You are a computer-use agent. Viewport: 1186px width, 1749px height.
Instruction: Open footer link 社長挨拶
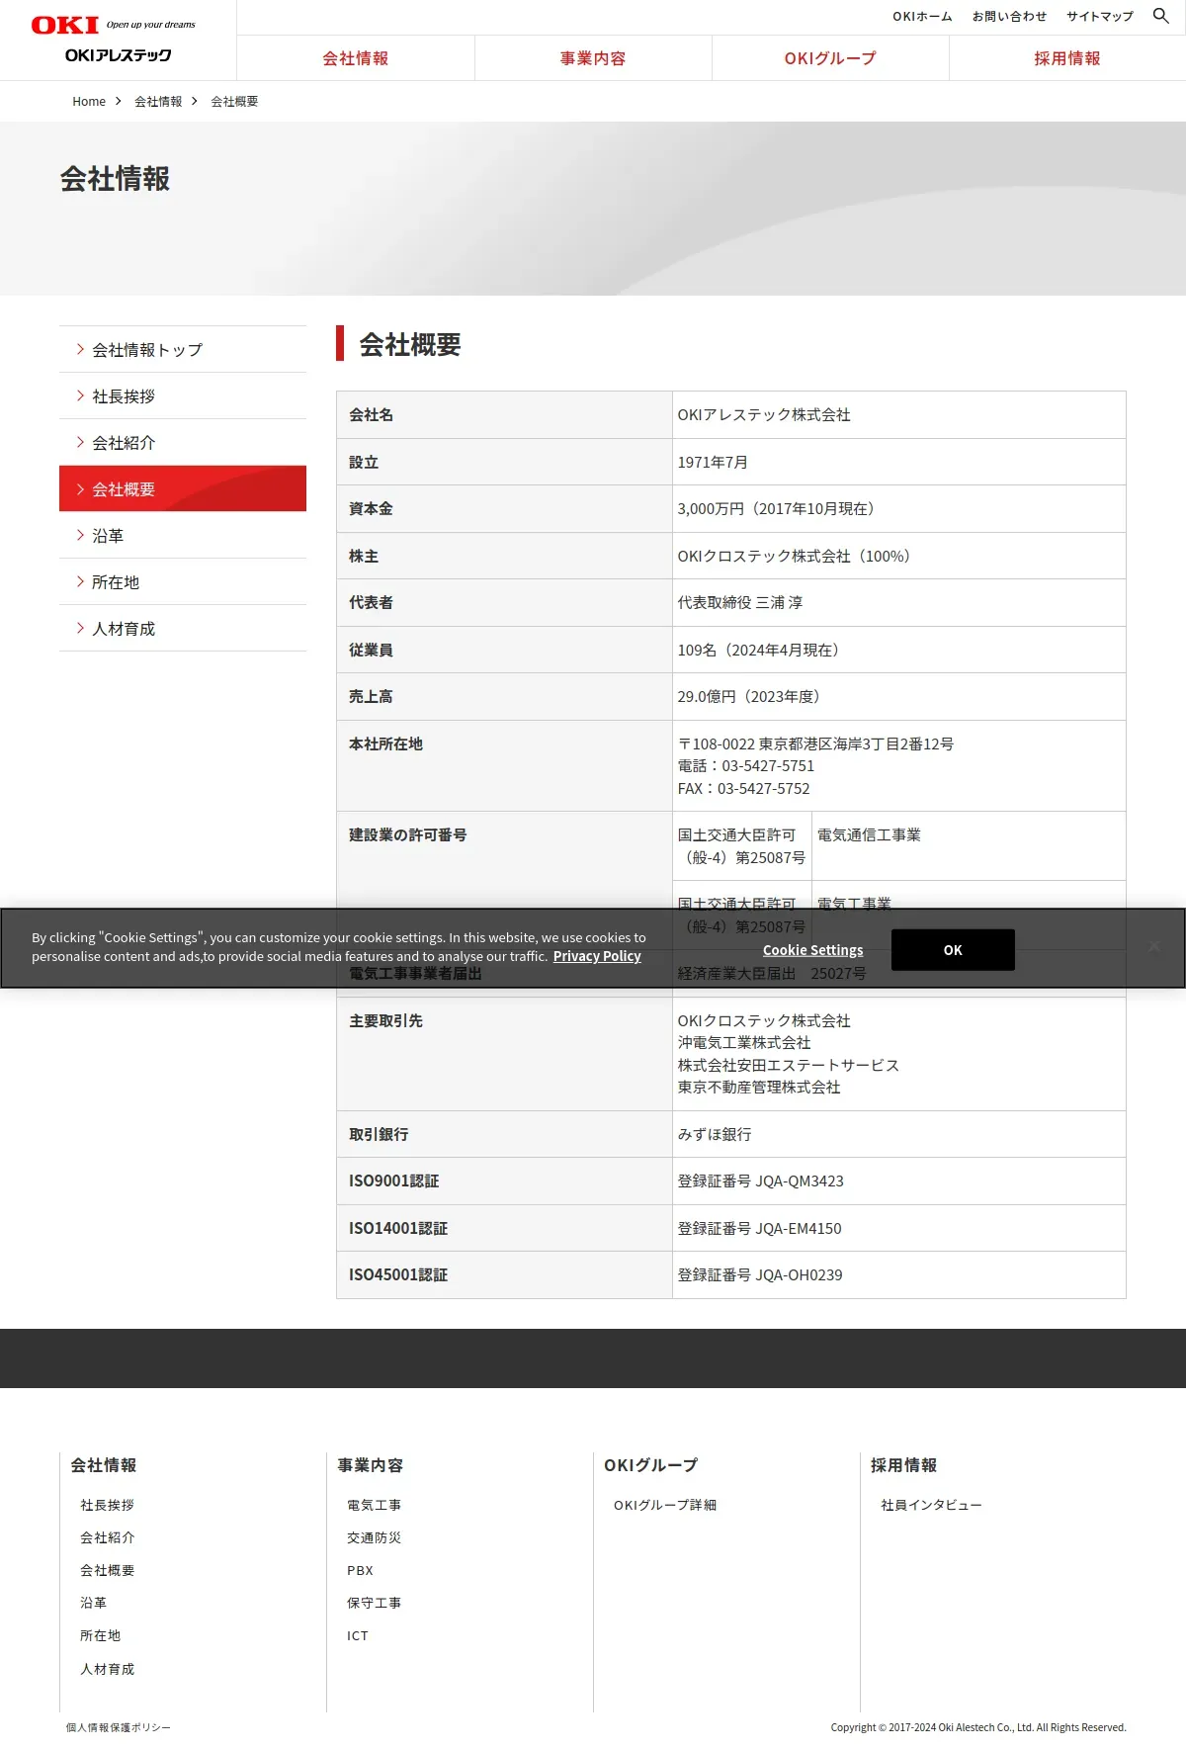tap(107, 1505)
